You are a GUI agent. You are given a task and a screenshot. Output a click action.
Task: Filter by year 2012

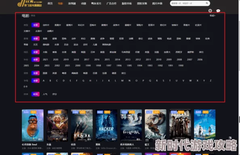(x=138, y=60)
